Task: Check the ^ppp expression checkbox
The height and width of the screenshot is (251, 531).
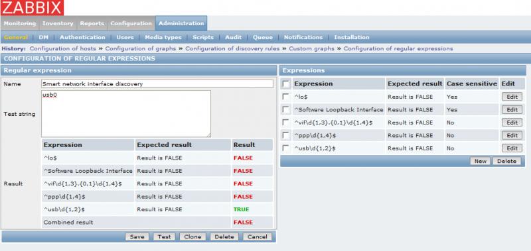Action: pos(286,135)
